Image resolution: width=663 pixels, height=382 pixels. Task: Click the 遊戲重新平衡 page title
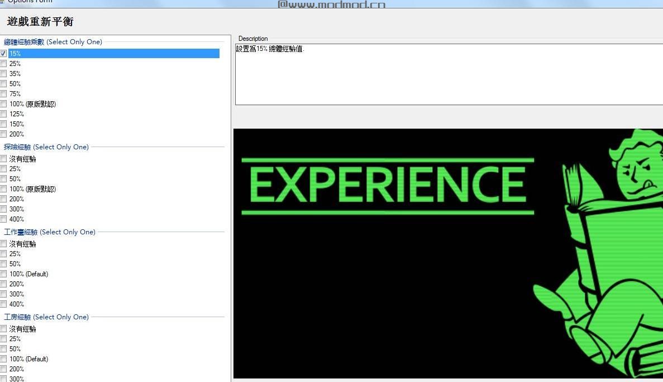[x=40, y=22]
